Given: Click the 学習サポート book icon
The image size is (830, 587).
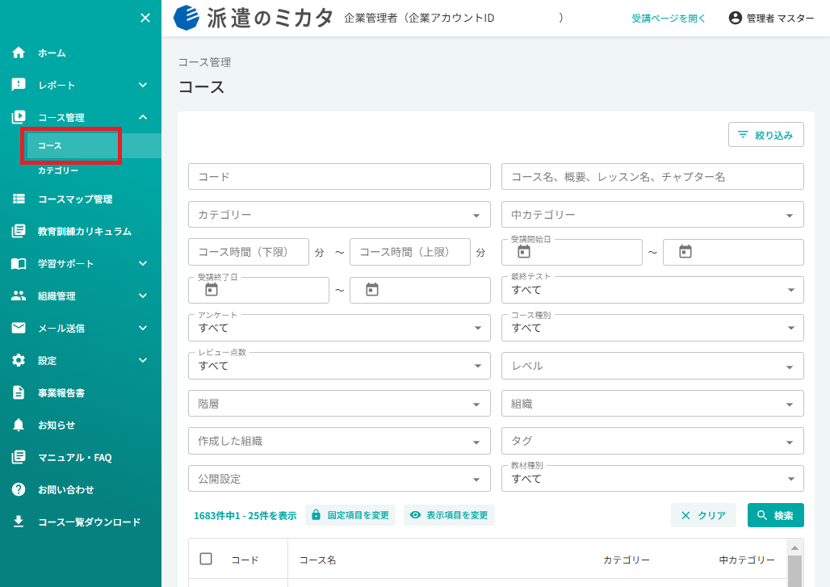Looking at the screenshot, I should coord(19,263).
